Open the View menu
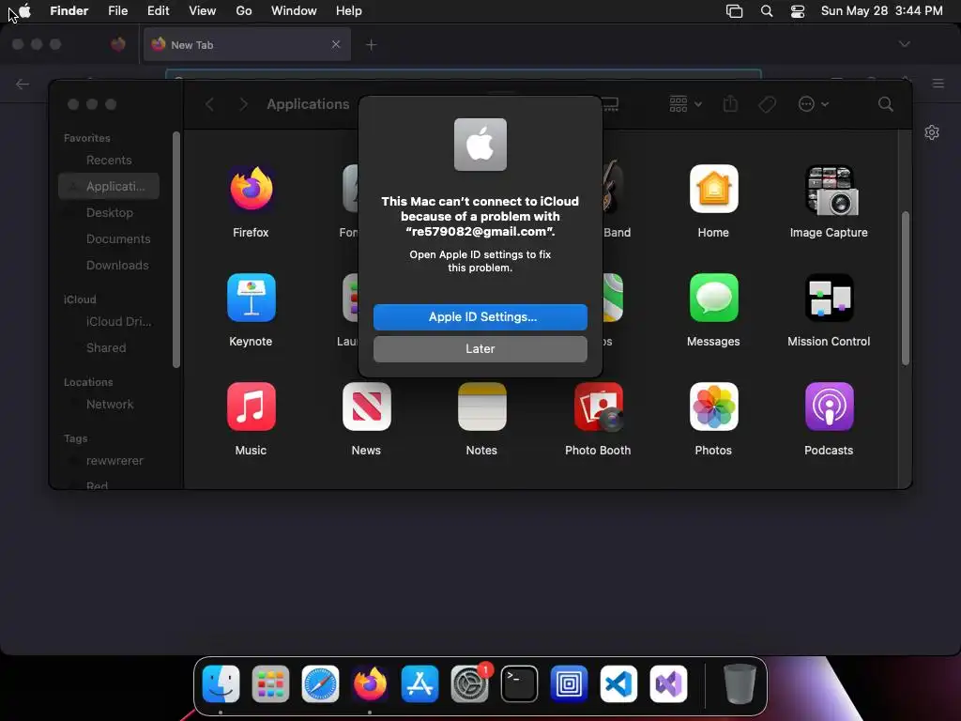 coord(203,11)
